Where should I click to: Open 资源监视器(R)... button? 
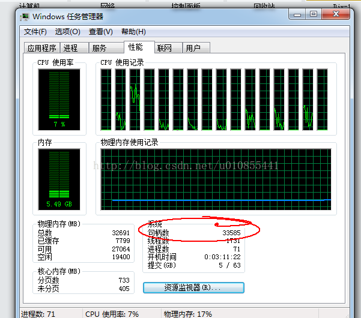193,287
